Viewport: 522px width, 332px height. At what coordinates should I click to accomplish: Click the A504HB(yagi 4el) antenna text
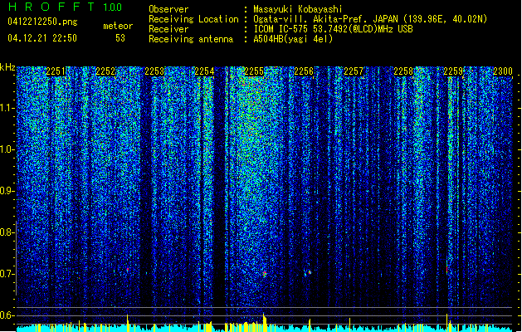tap(293, 39)
